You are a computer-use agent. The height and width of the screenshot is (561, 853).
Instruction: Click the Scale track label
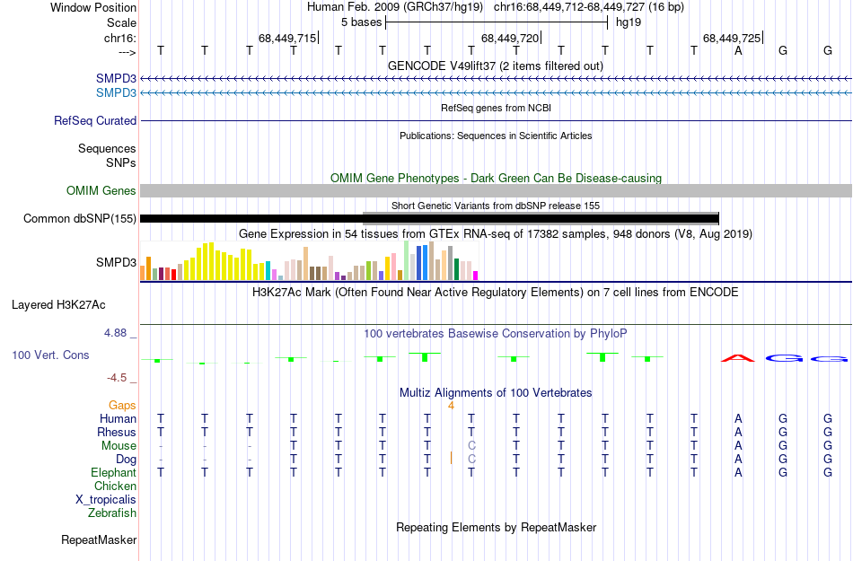(x=121, y=22)
